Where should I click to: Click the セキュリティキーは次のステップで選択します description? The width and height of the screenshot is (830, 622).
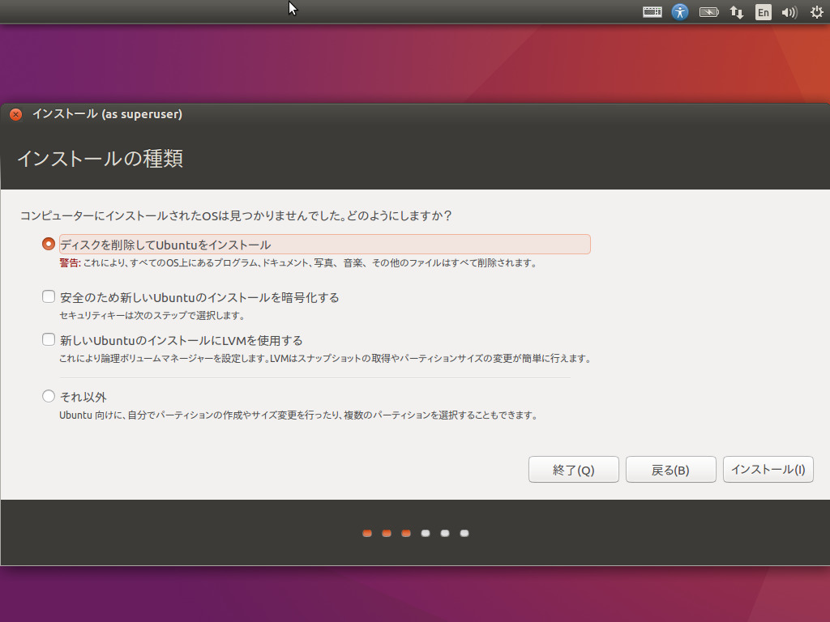pyautogui.click(x=152, y=316)
